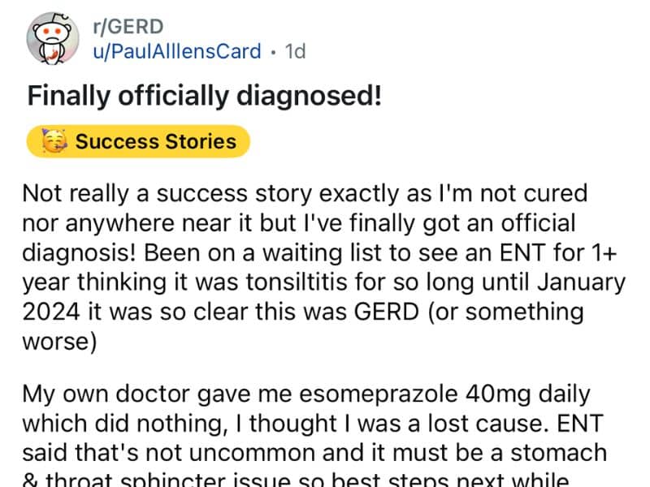The image size is (650, 487).
Task: Click the r/GERD subreddit avatar icon
Action: pos(52,39)
